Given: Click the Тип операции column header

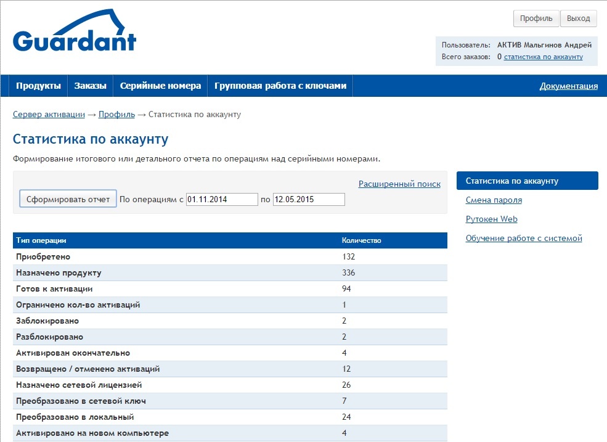Looking at the screenshot, I should (x=41, y=240).
